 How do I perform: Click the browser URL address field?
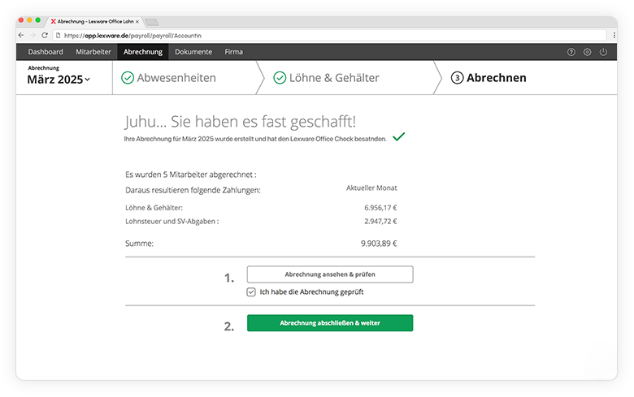(325, 36)
